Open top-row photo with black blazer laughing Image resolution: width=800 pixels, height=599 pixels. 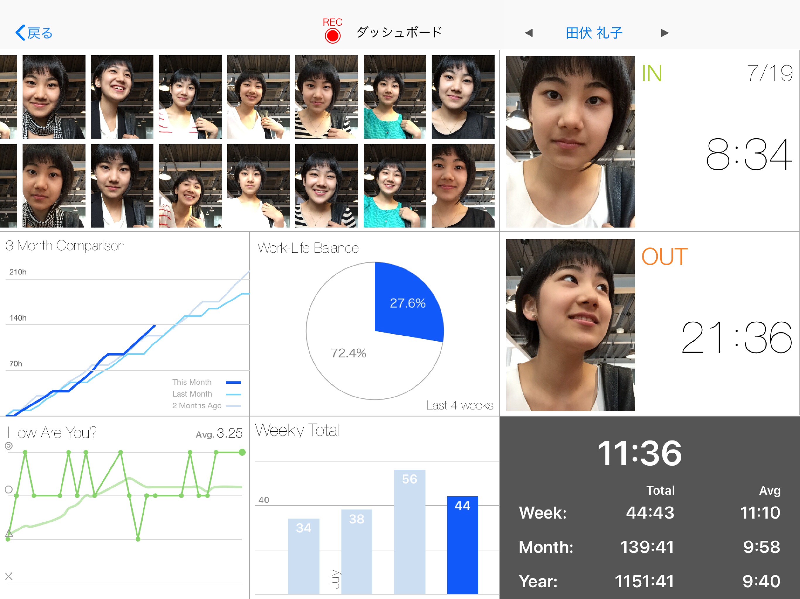tap(122, 97)
